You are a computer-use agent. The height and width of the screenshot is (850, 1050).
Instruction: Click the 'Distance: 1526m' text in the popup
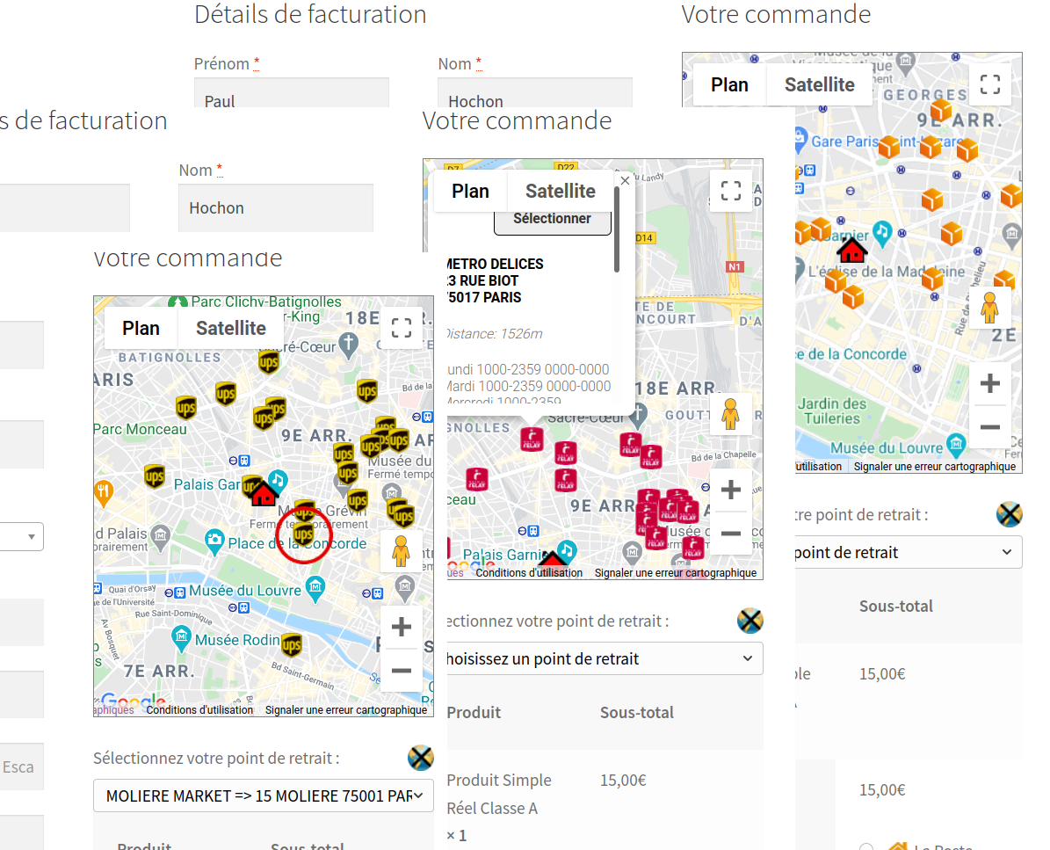click(494, 333)
